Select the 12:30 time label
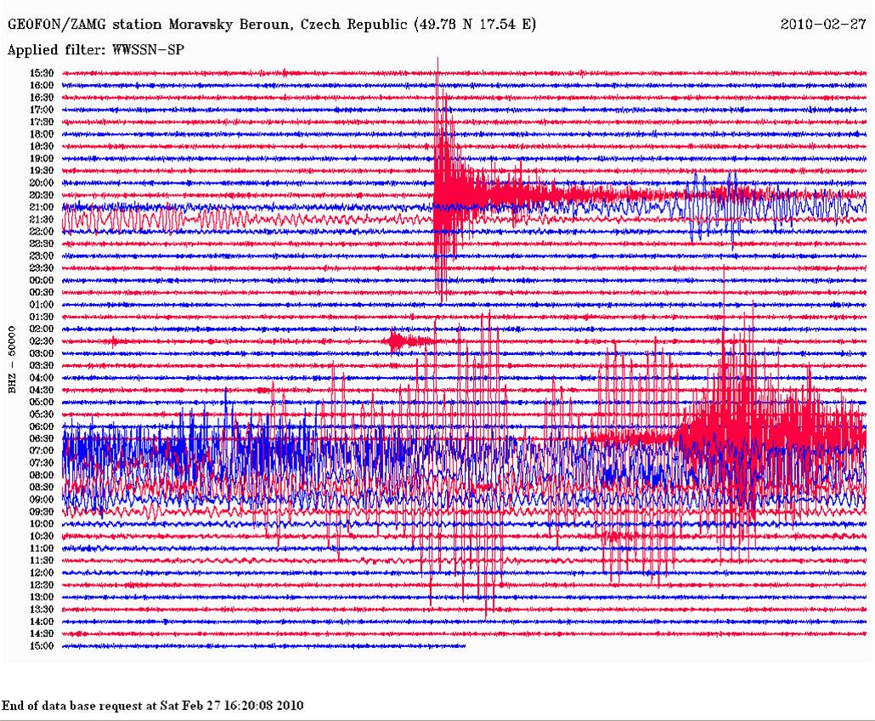The height and width of the screenshot is (721, 875). pos(42,584)
